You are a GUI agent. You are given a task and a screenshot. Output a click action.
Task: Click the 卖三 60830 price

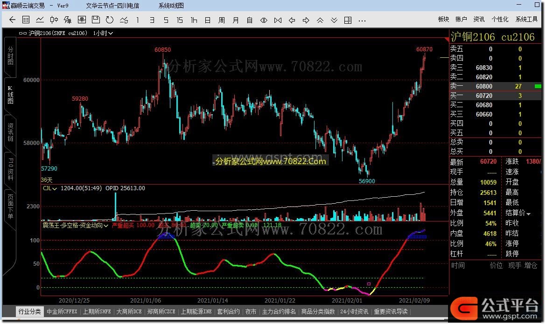tap(484, 68)
